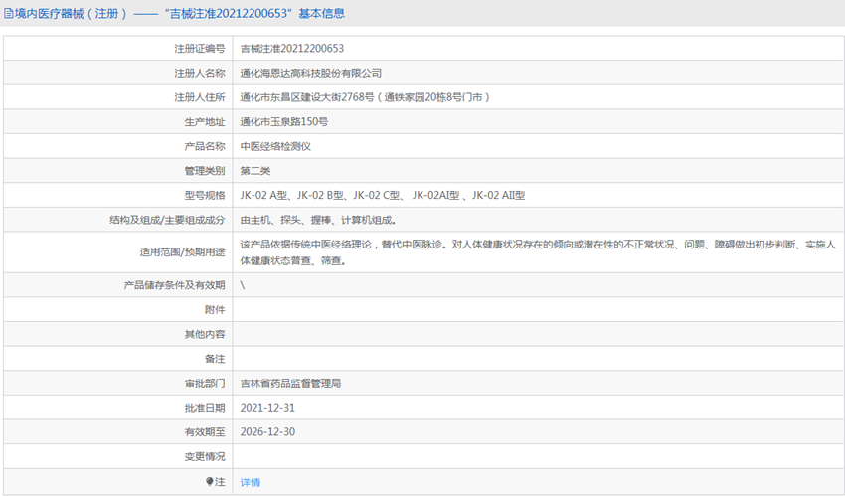Click the production address 通化市玉泉路150号
845x496 pixels.
[283, 121]
